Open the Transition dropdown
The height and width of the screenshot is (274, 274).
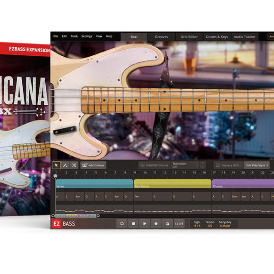point(185,165)
